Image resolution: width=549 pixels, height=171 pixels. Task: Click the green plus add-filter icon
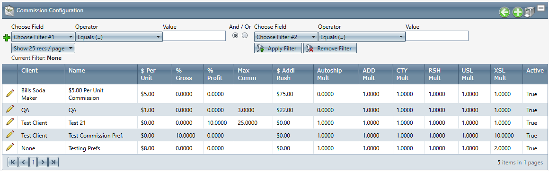pos(6,38)
